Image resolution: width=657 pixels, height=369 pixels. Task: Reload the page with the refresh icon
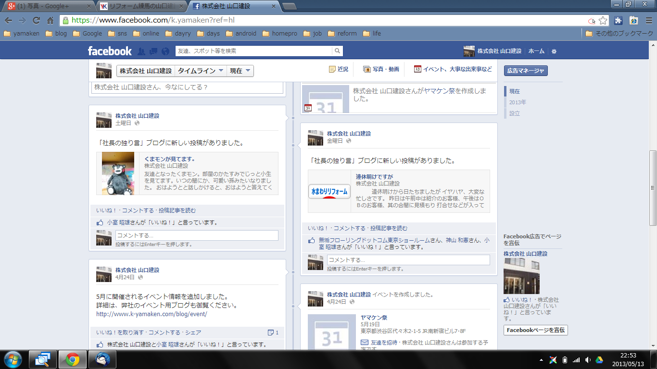click(x=36, y=21)
